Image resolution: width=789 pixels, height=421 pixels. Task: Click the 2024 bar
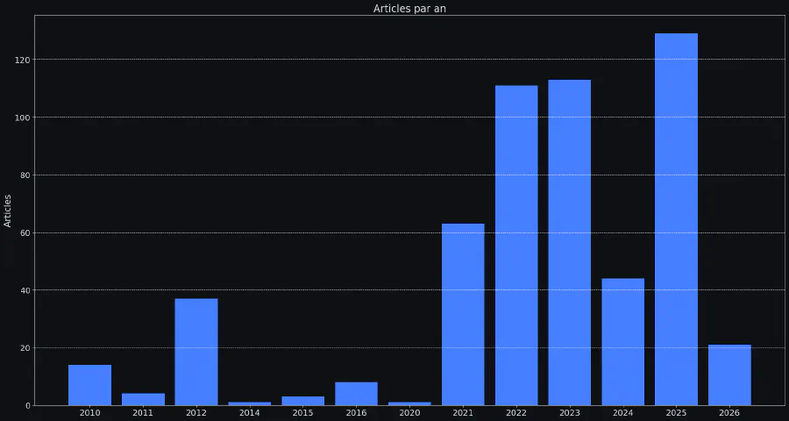point(622,342)
